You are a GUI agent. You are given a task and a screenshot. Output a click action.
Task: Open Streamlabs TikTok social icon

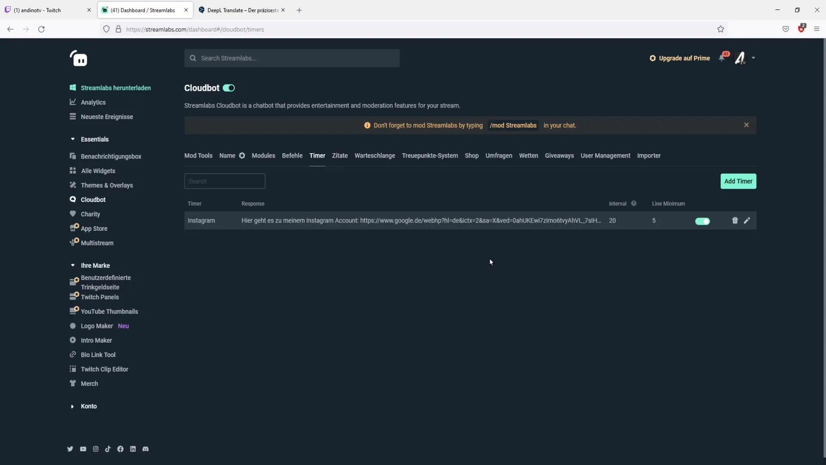108,449
